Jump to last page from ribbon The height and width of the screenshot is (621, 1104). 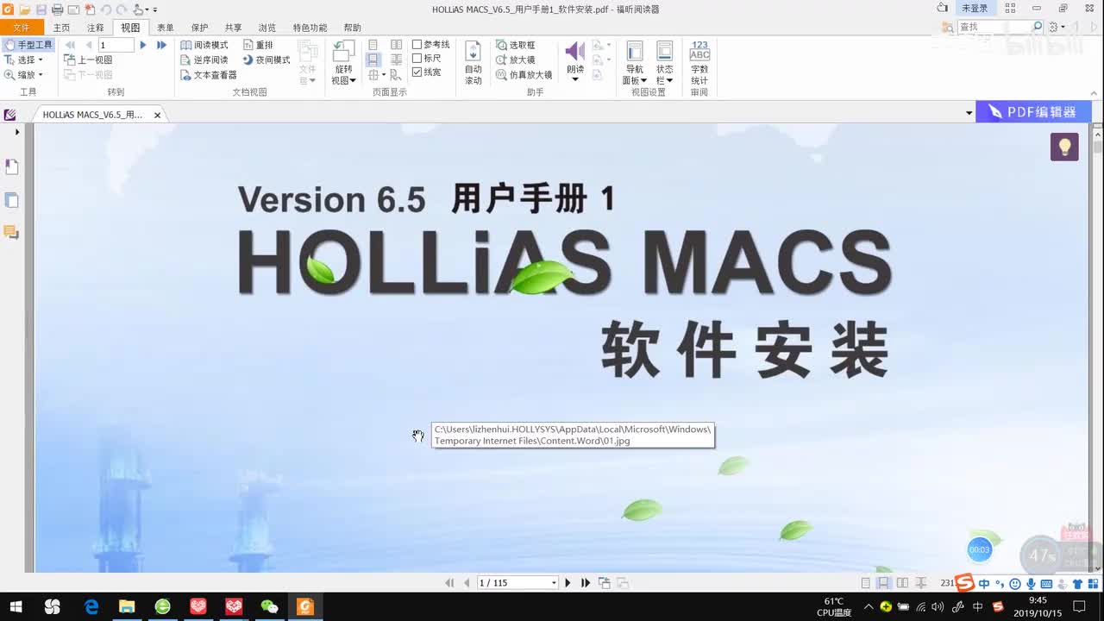point(161,45)
